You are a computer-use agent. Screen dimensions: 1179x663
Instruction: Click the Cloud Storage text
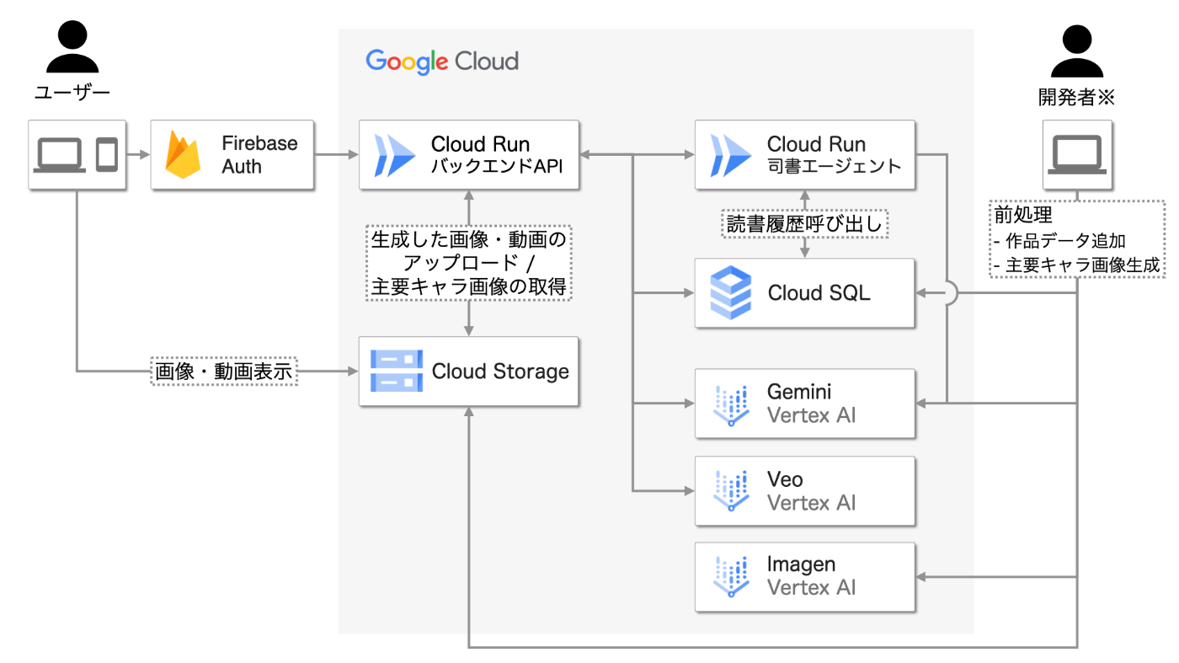[500, 372]
